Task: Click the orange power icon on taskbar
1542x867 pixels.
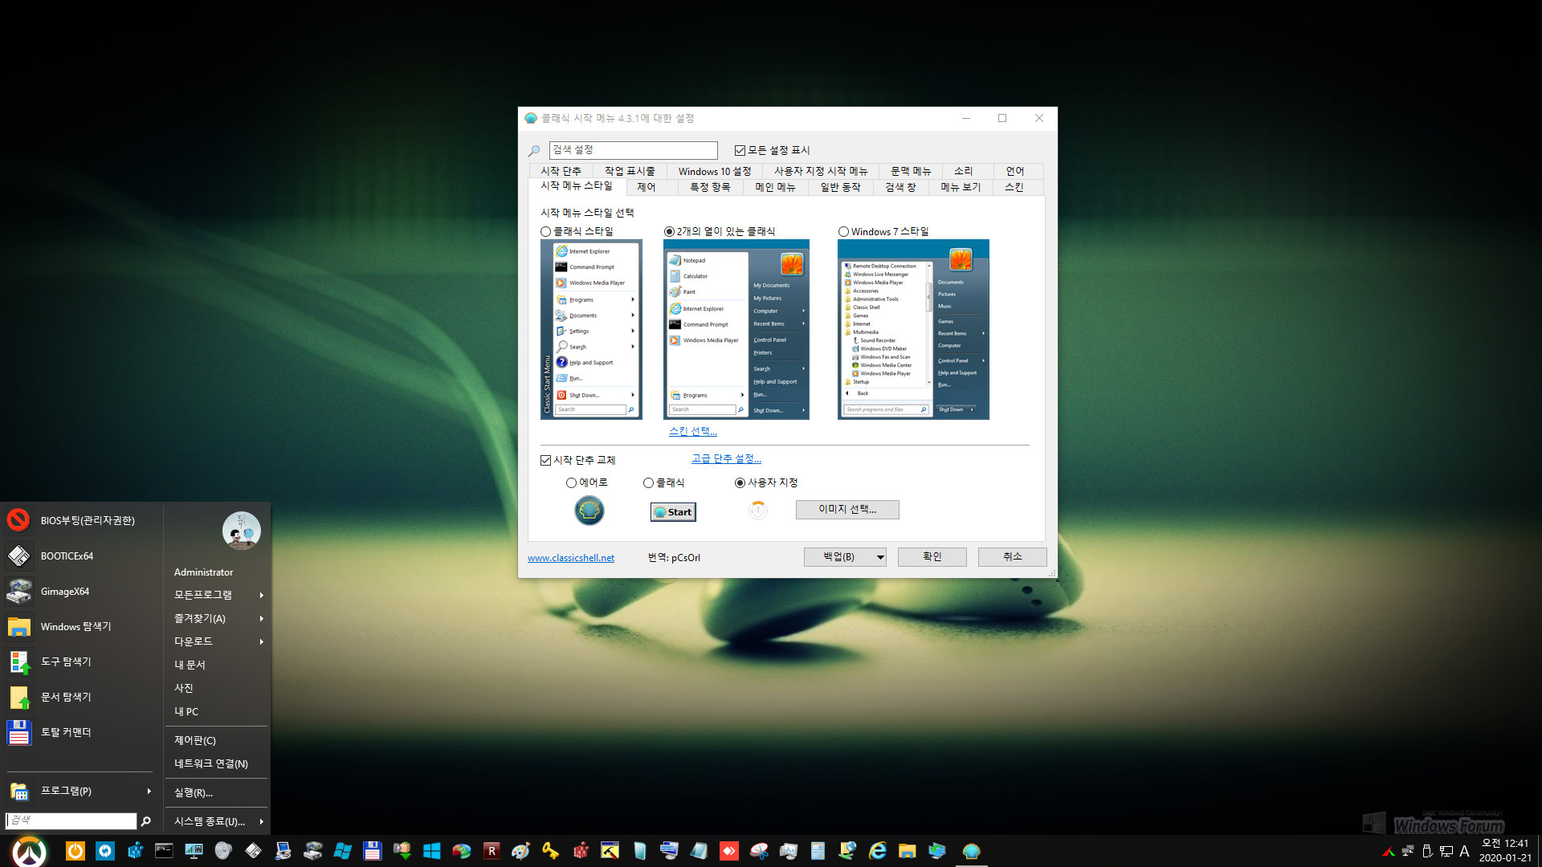Action: point(75,851)
